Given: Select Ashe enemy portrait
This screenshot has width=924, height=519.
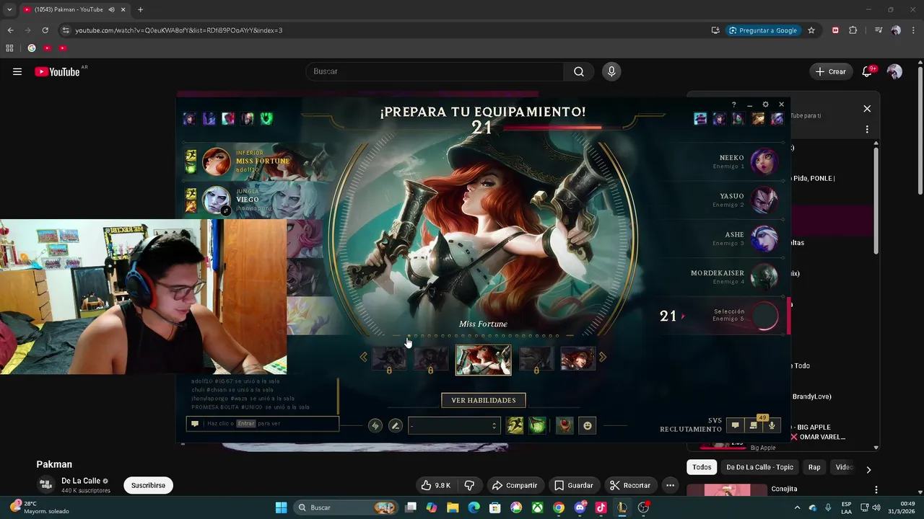Looking at the screenshot, I should point(764,239).
